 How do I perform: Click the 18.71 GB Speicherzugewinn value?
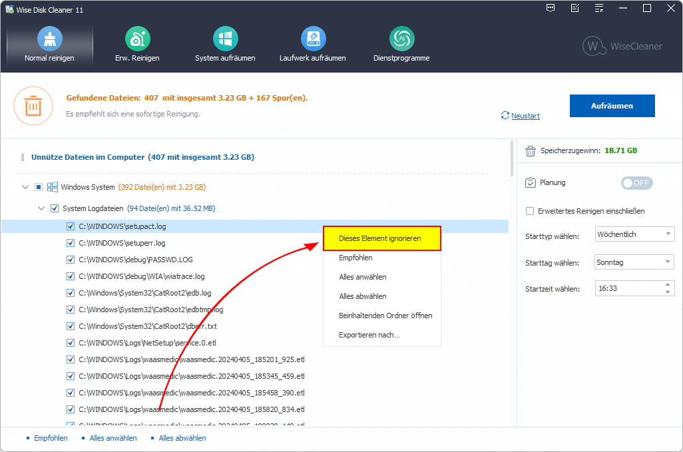point(620,150)
